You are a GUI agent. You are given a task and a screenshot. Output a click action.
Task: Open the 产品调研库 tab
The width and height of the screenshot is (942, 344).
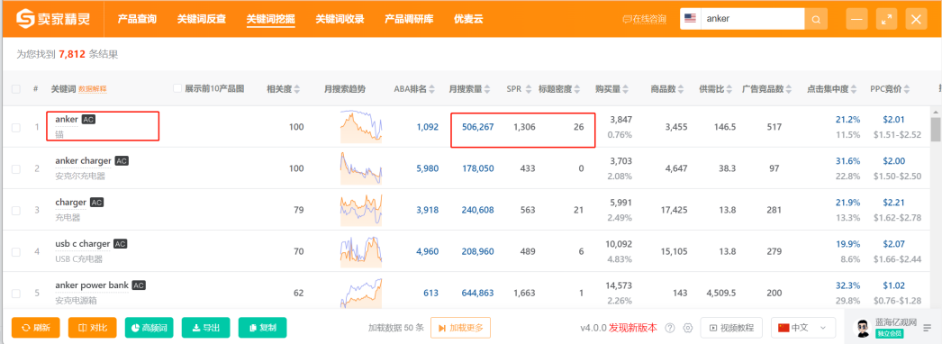pyautogui.click(x=409, y=19)
